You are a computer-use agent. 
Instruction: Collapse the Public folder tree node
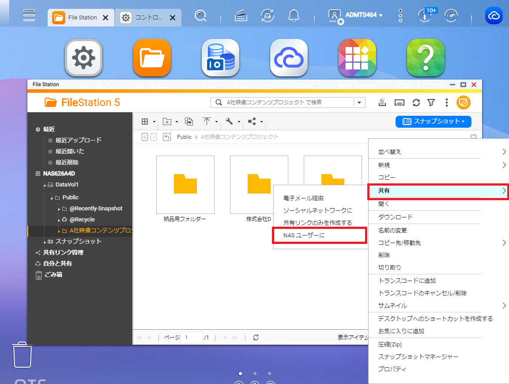pos(52,198)
